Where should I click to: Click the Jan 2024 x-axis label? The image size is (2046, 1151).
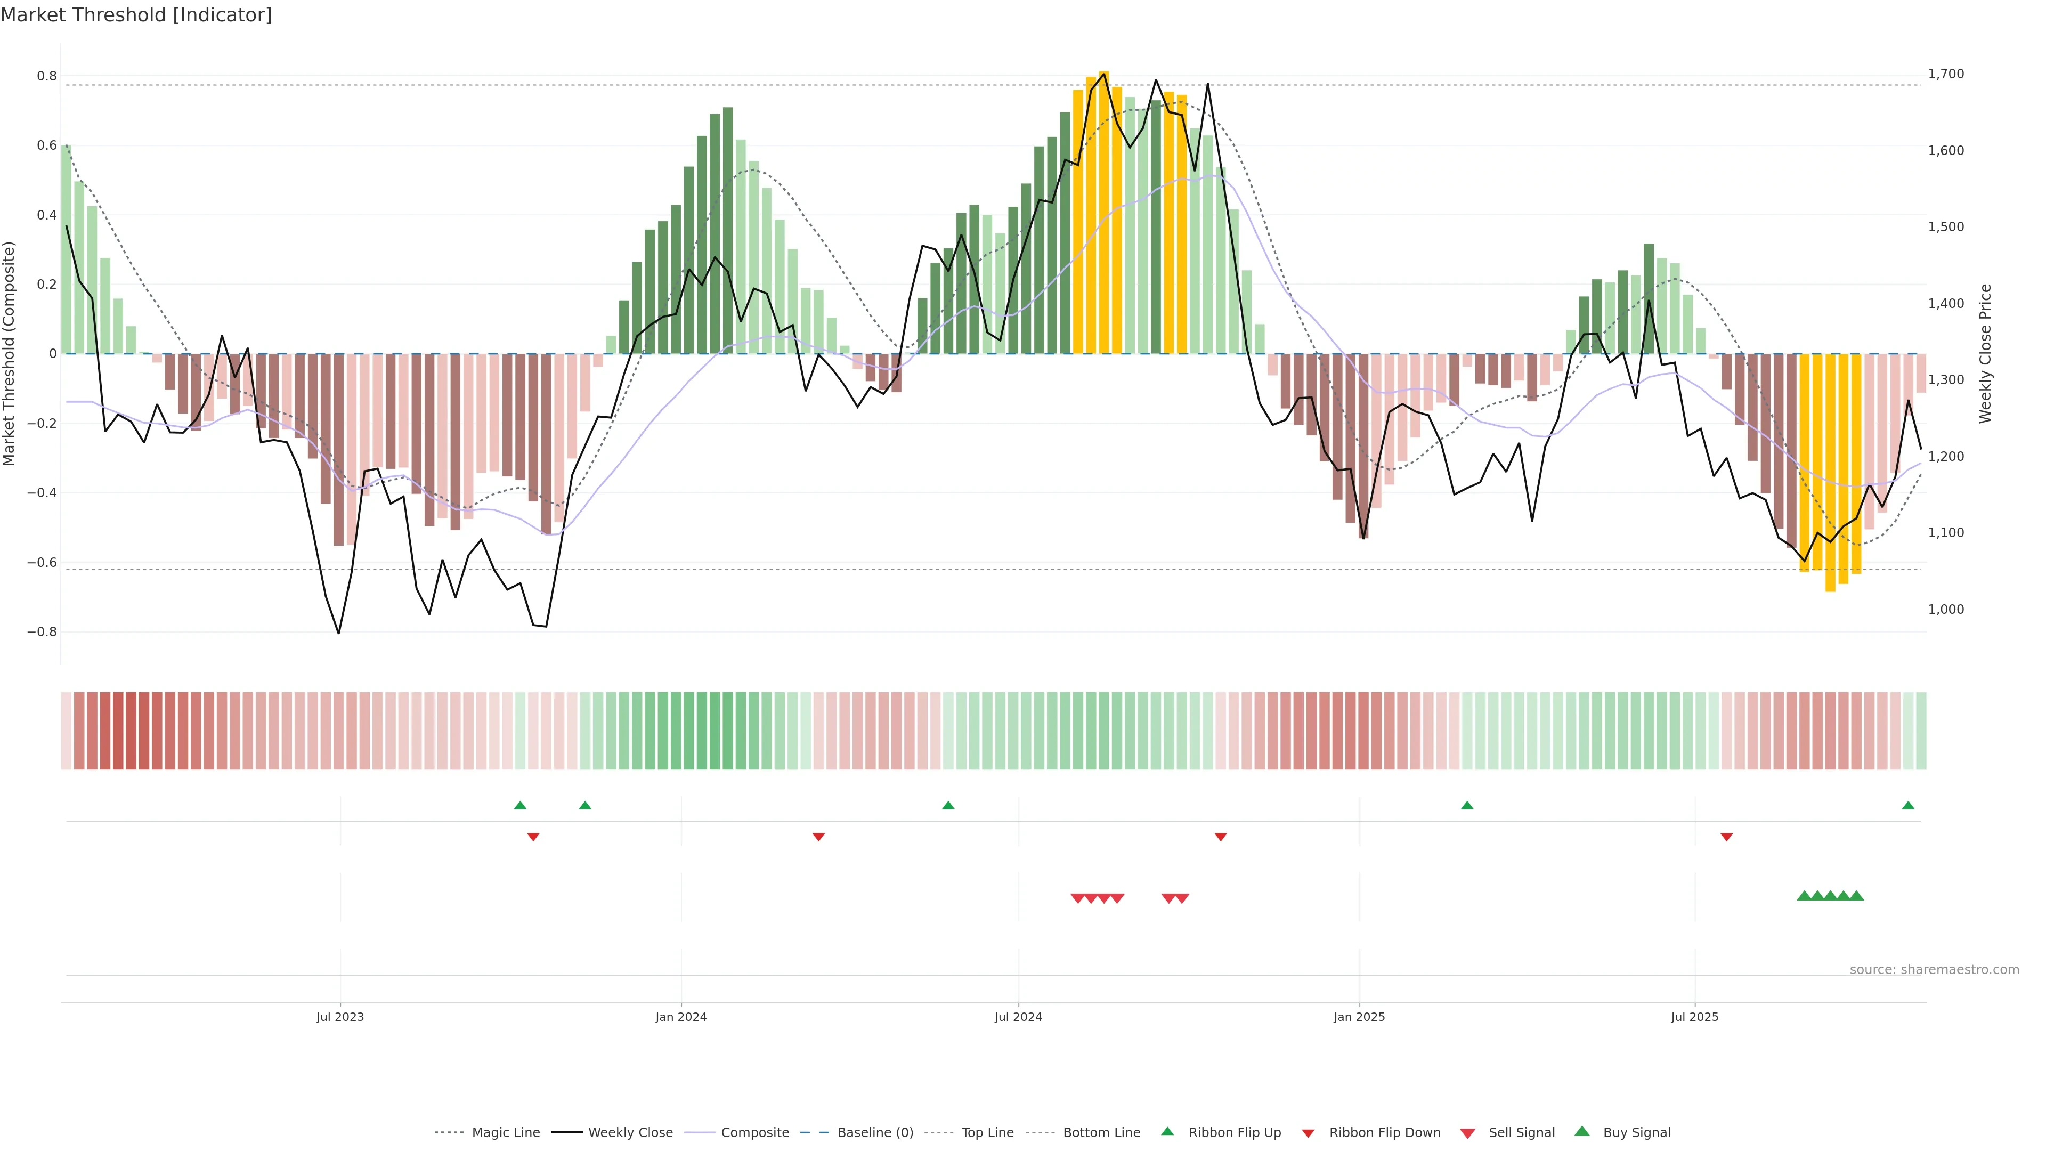681,1017
